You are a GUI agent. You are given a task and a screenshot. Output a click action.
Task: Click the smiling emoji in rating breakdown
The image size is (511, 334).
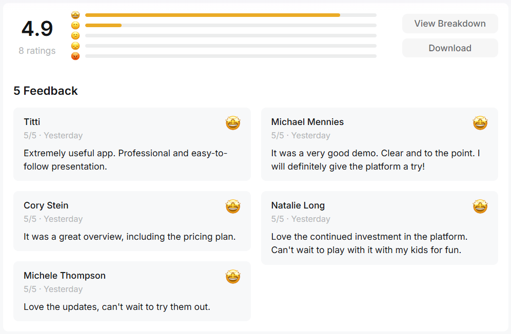click(x=75, y=26)
